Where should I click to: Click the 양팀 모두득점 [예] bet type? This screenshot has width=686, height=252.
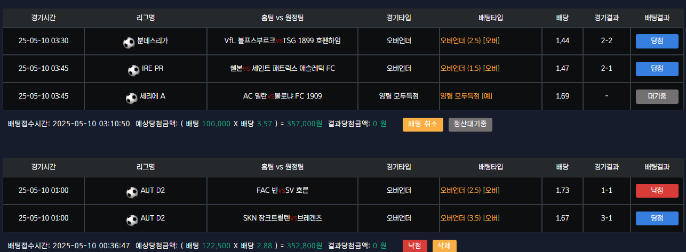[x=466, y=96]
